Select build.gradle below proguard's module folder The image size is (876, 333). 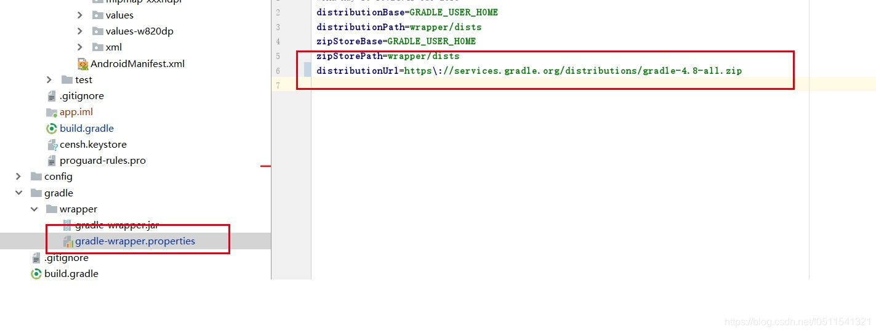(x=87, y=128)
